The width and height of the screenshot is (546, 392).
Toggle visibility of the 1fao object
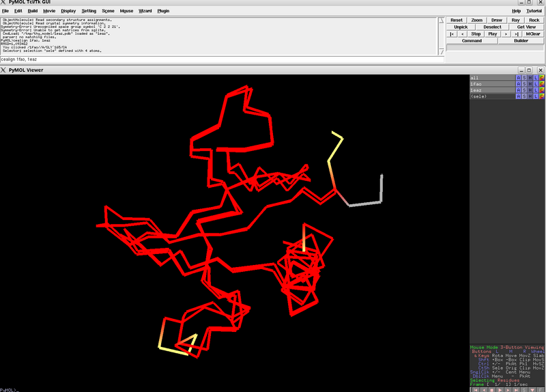(x=491, y=84)
